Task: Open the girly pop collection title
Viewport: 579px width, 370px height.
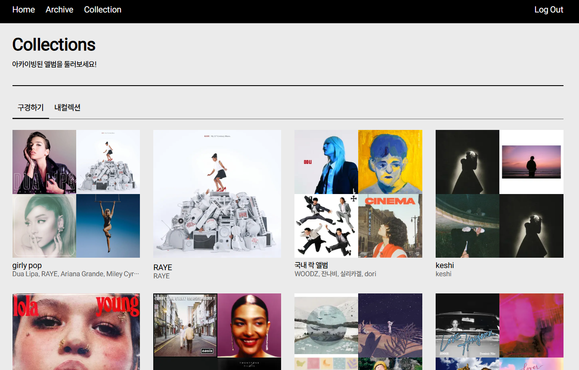Action: click(27, 265)
